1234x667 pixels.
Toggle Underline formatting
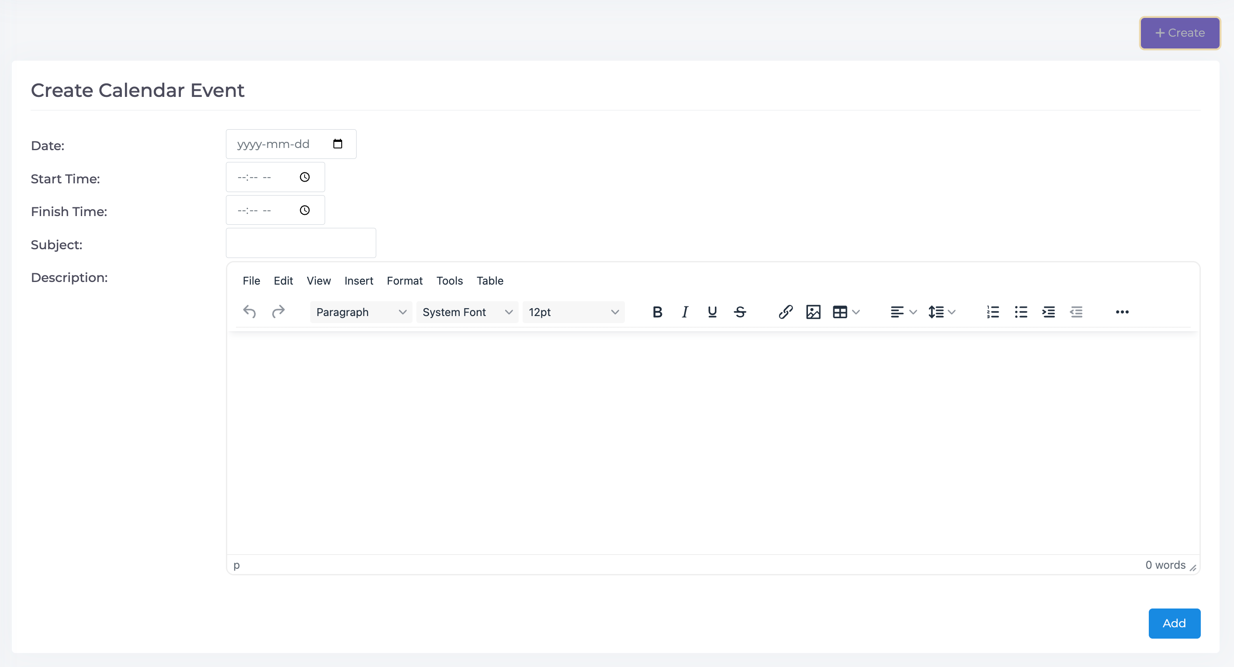click(712, 312)
